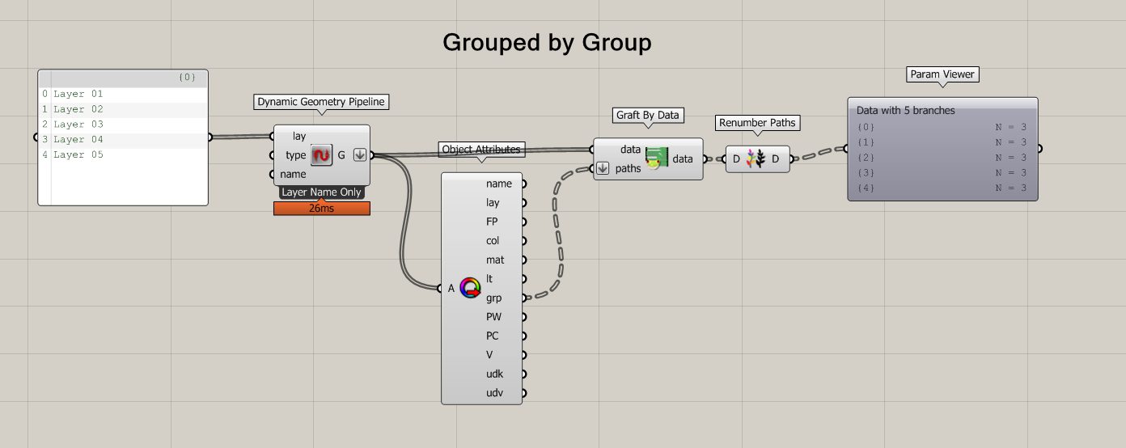The height and width of the screenshot is (448, 1126).
Task: Click 'Data with 5 branches' header
Action: [906, 111]
